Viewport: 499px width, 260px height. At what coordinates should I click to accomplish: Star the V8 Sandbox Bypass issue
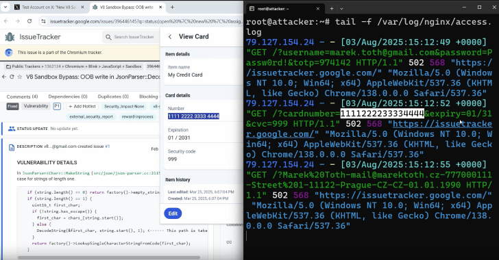pos(20,77)
